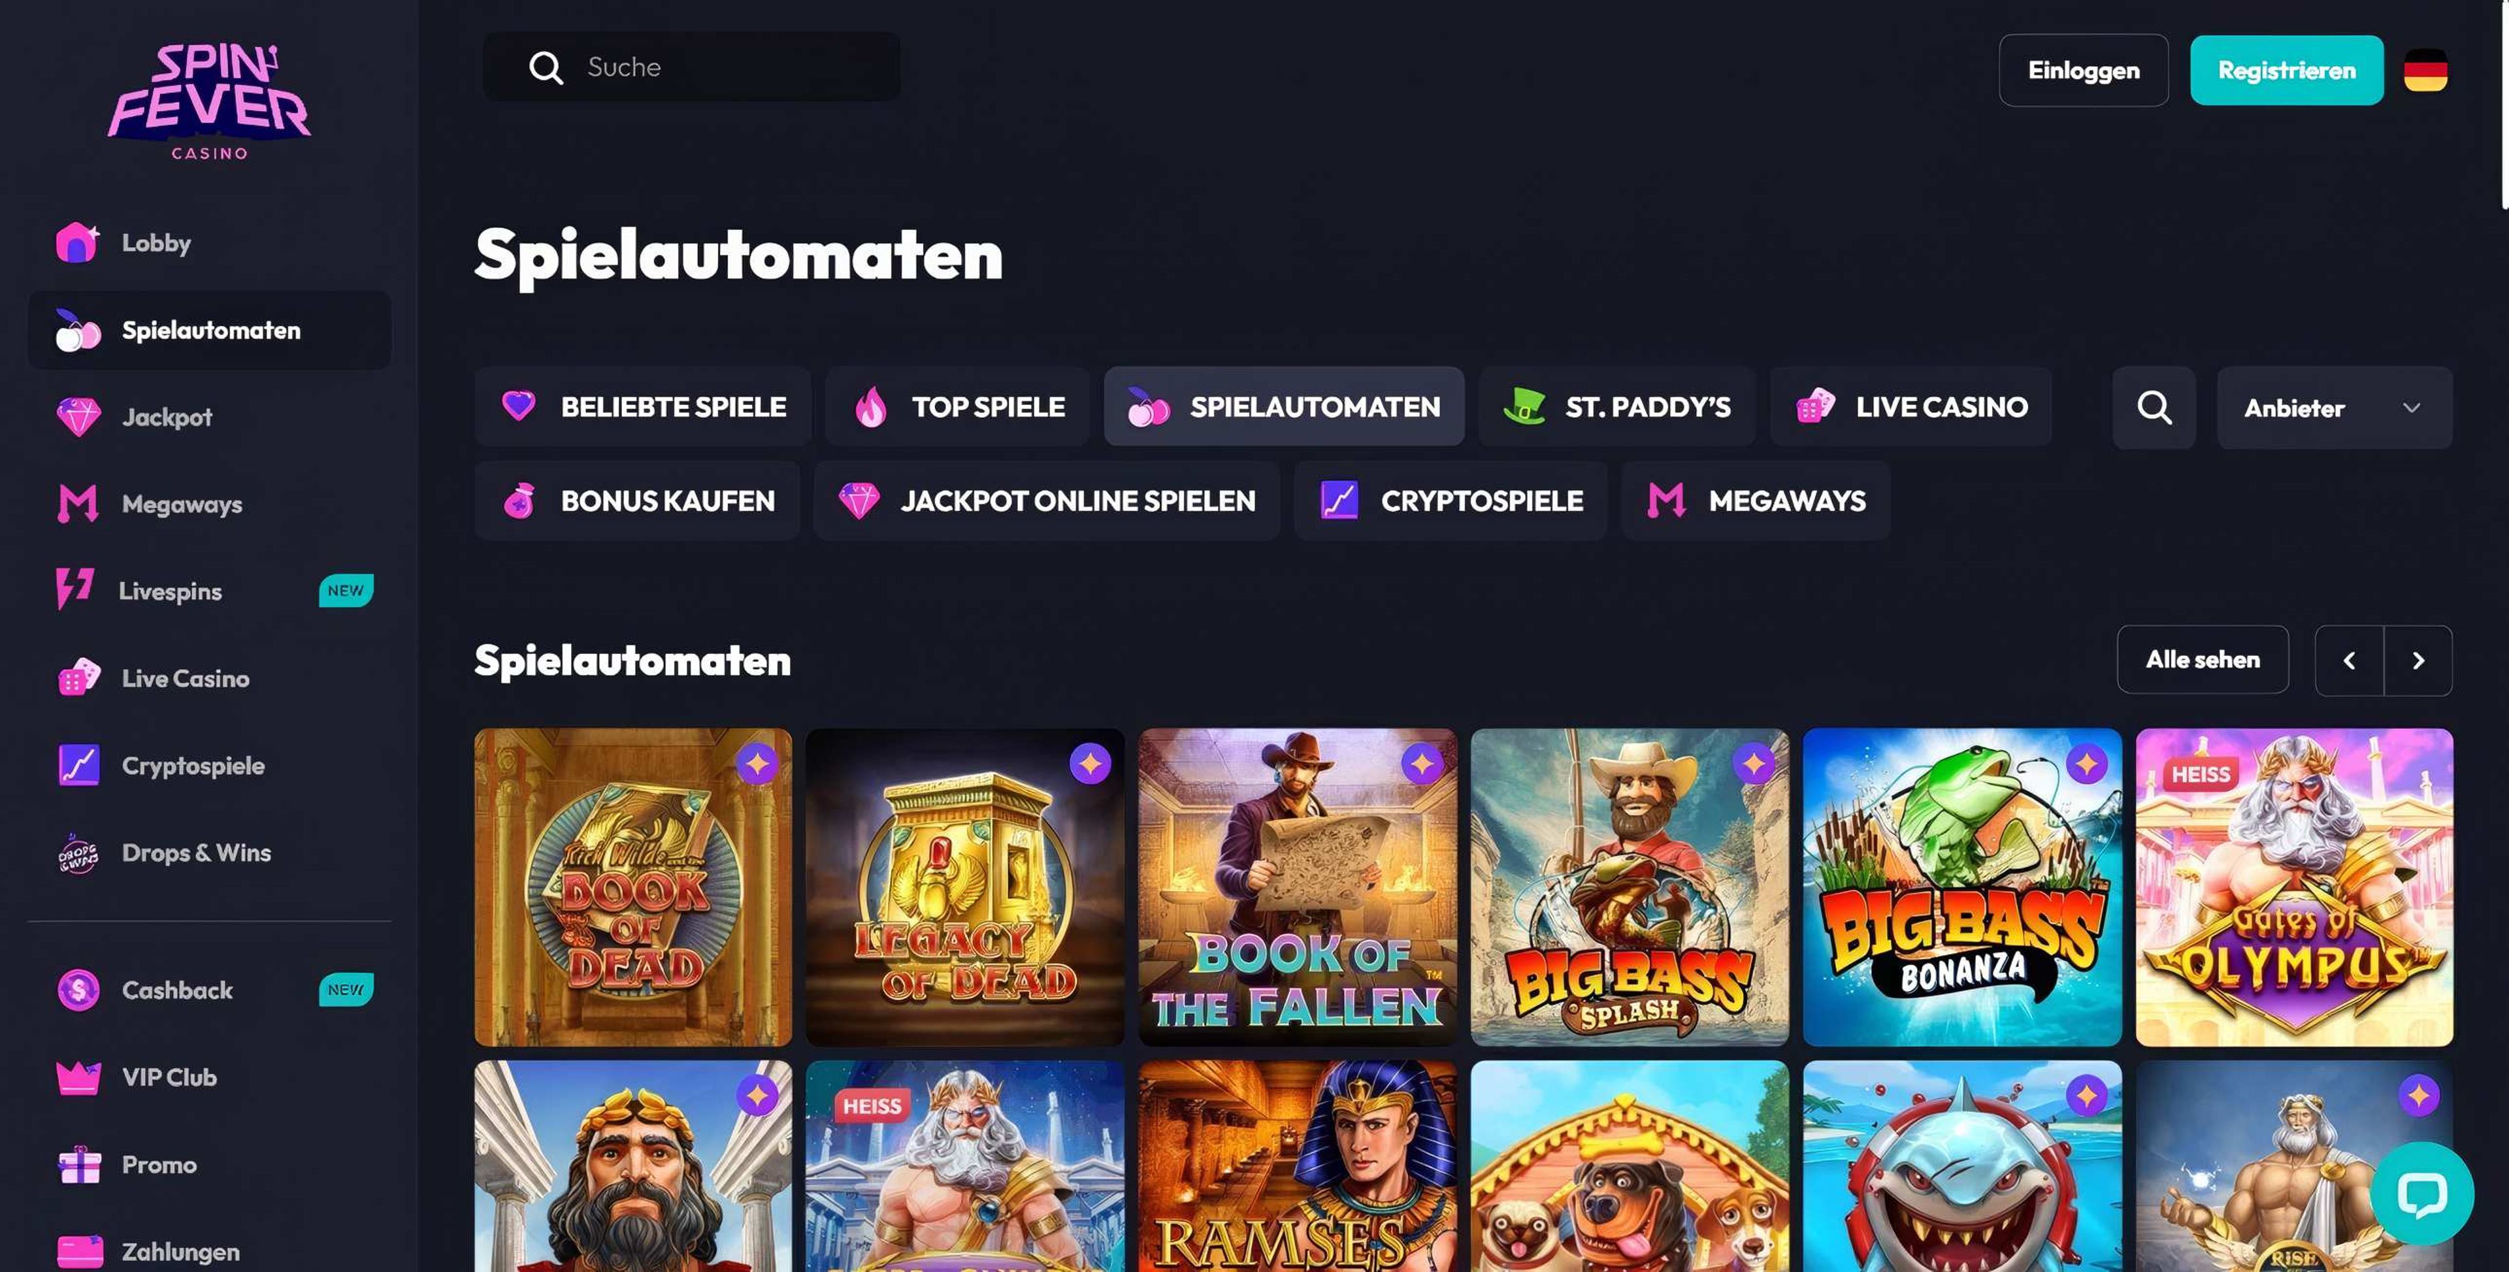Select the Livespins lightning icon
The width and height of the screenshot is (2509, 1272).
(x=75, y=589)
